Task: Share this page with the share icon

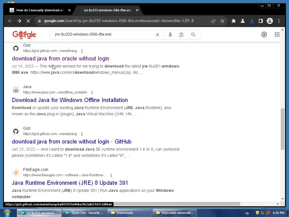Action: [x=213, y=21]
